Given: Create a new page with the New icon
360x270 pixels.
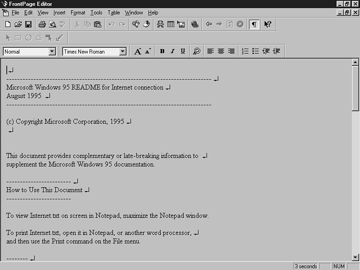Looking at the screenshot, I should (8, 24).
